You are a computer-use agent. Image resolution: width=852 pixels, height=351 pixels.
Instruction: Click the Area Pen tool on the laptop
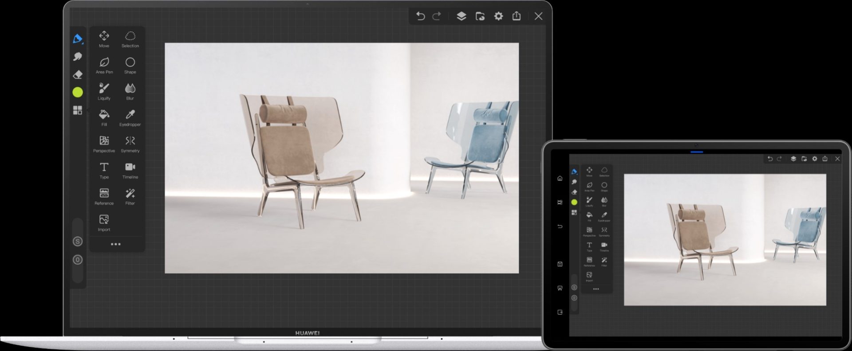coord(104,65)
